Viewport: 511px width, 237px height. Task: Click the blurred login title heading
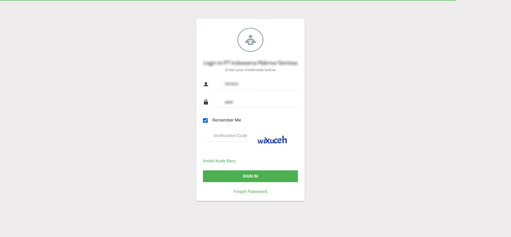tap(250, 63)
